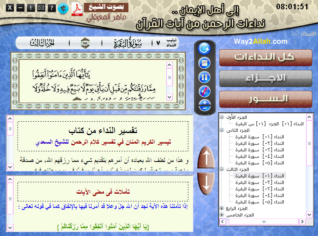The height and width of the screenshot is (236, 318).
Task: Select النداء [٠٣] under الجزء الثالث
Action: (260, 189)
